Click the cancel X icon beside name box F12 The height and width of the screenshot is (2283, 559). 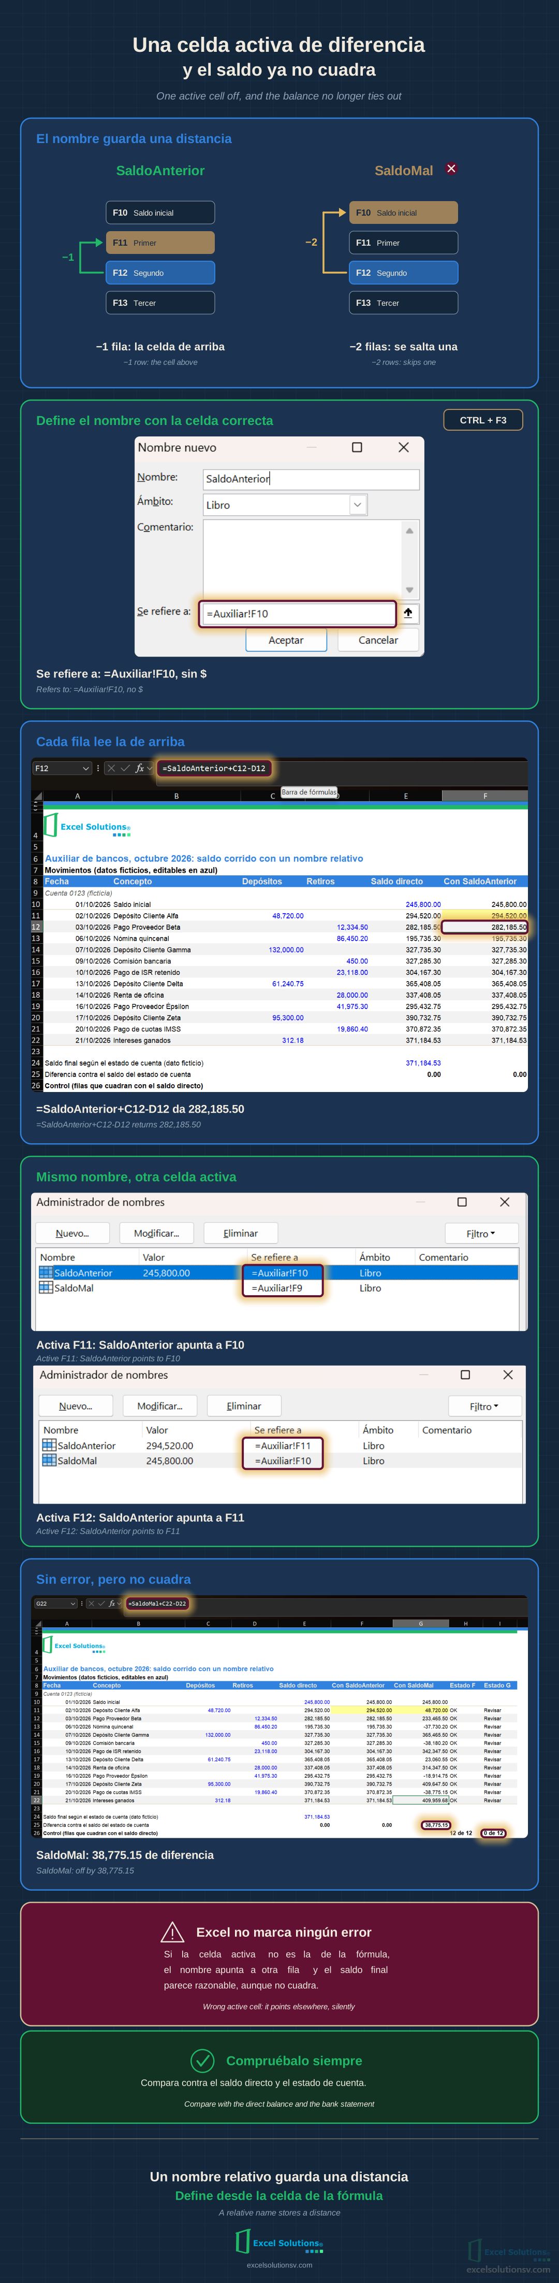tap(111, 769)
